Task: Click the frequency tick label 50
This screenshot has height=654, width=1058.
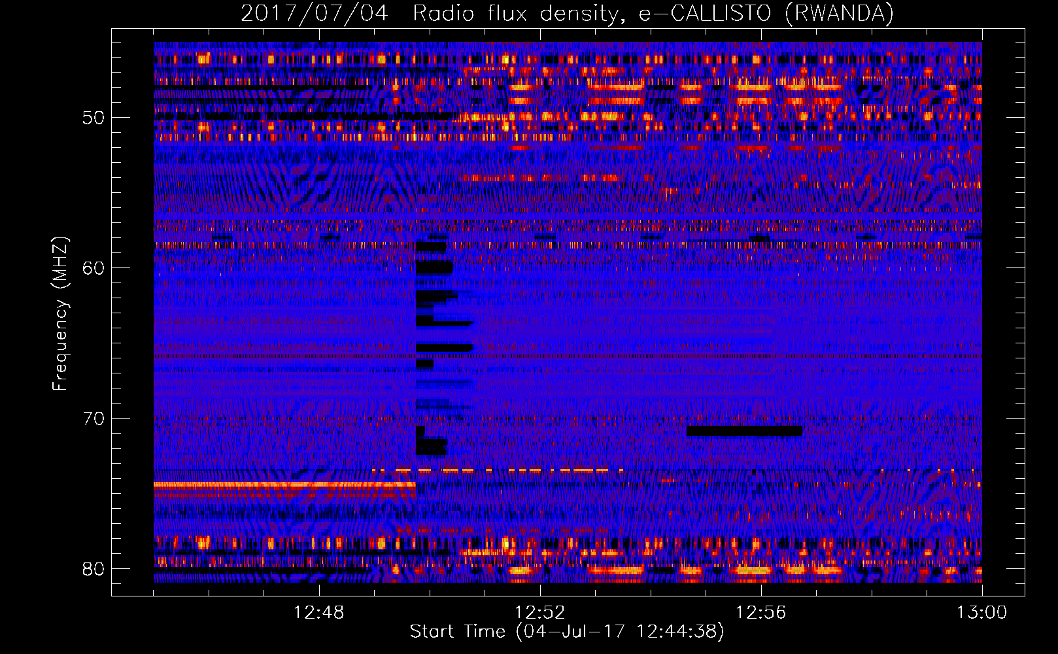Action: pyautogui.click(x=94, y=118)
